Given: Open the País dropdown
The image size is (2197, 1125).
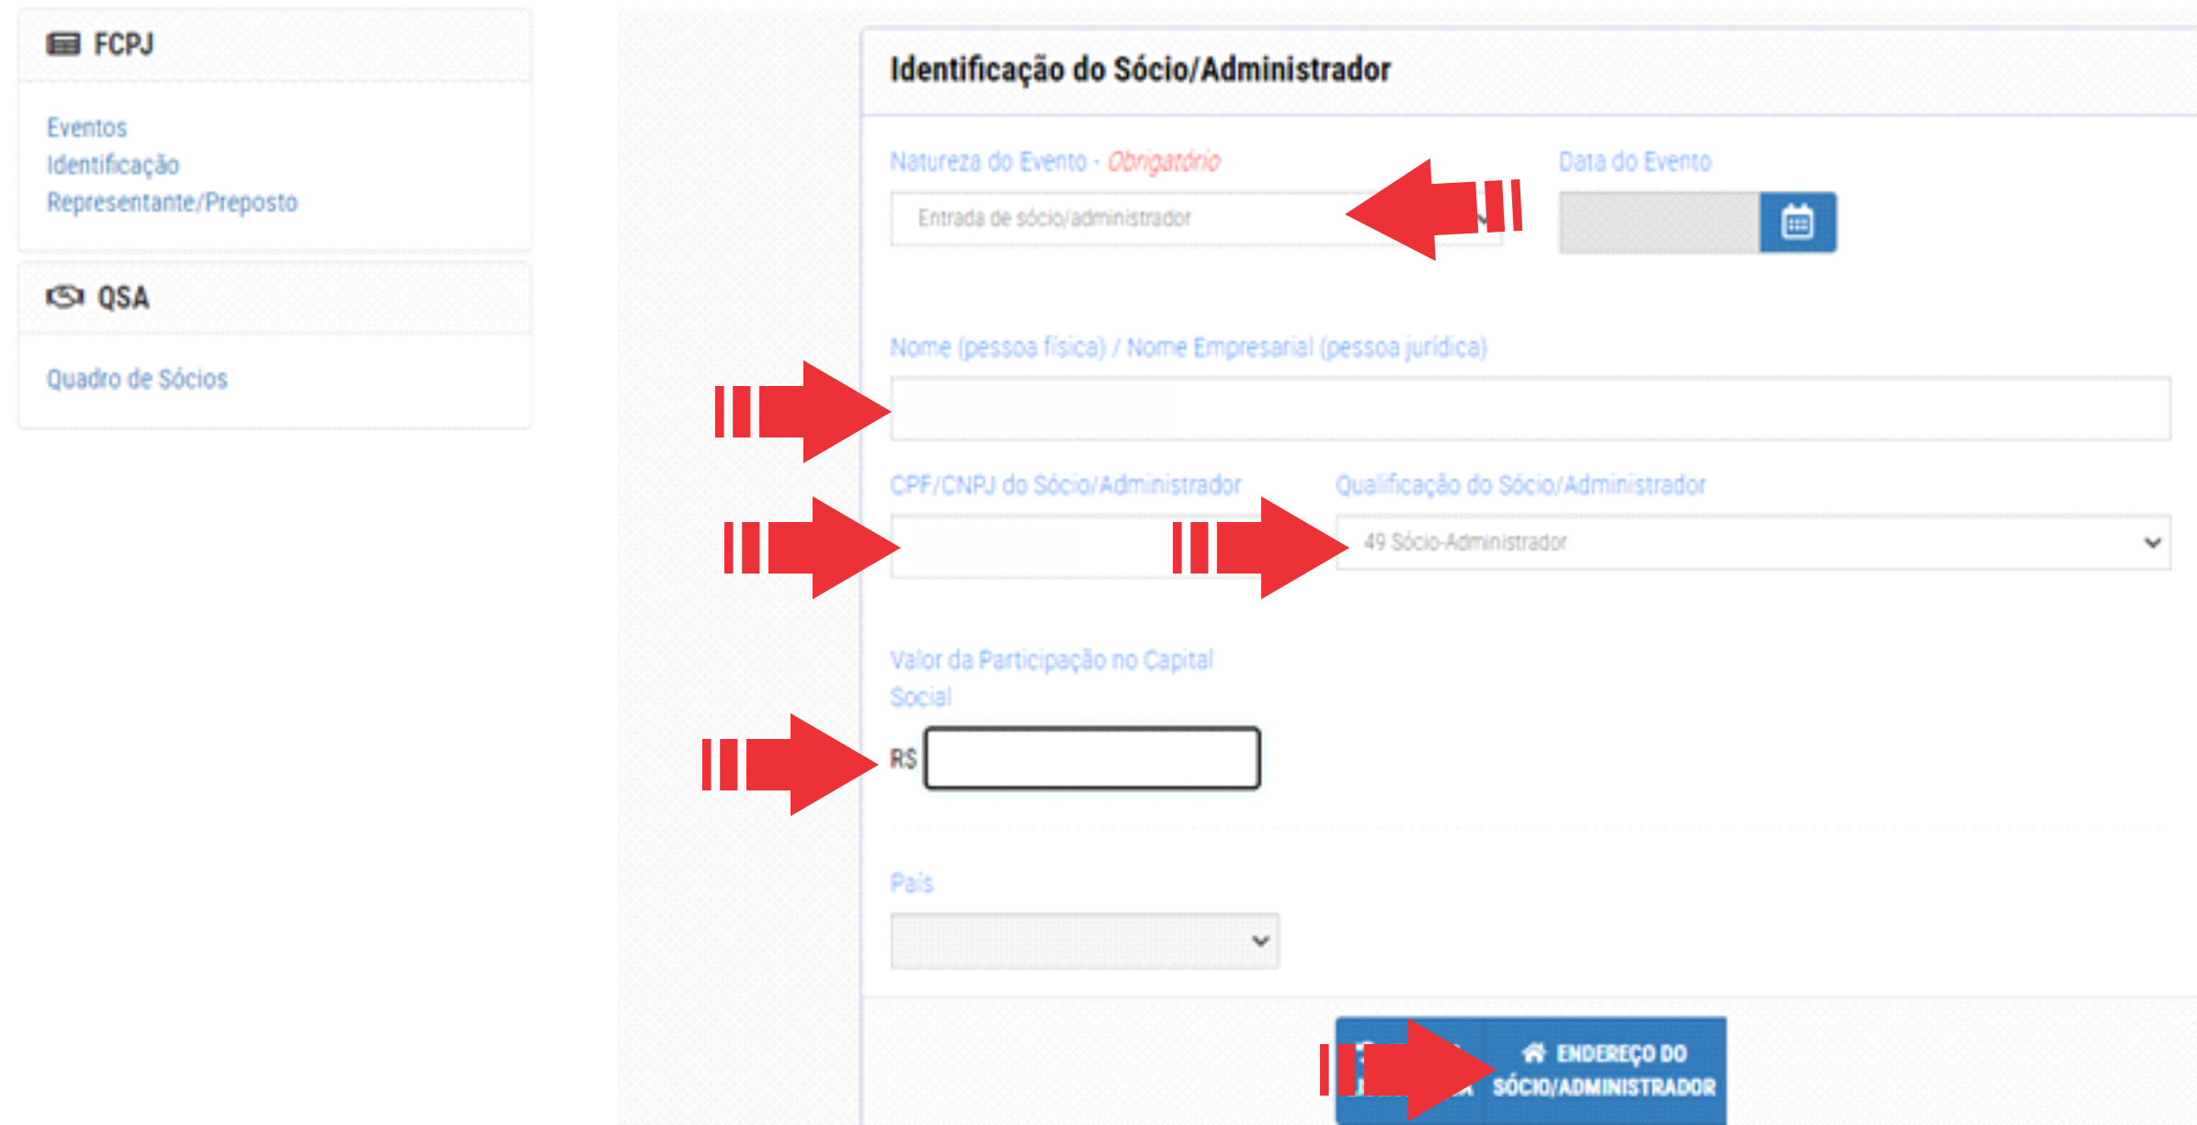Looking at the screenshot, I should (1084, 940).
